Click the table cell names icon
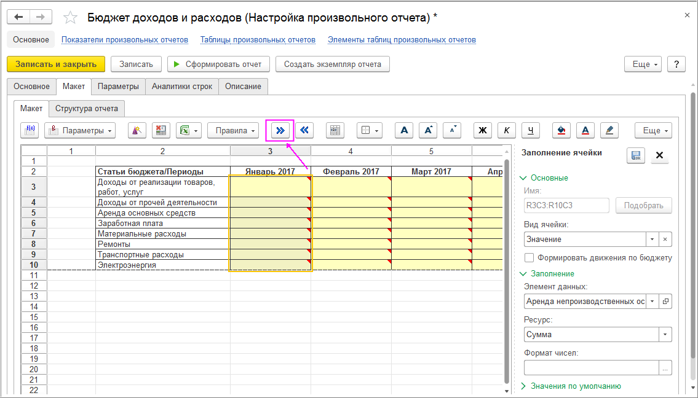698x398 pixels. pos(335,130)
